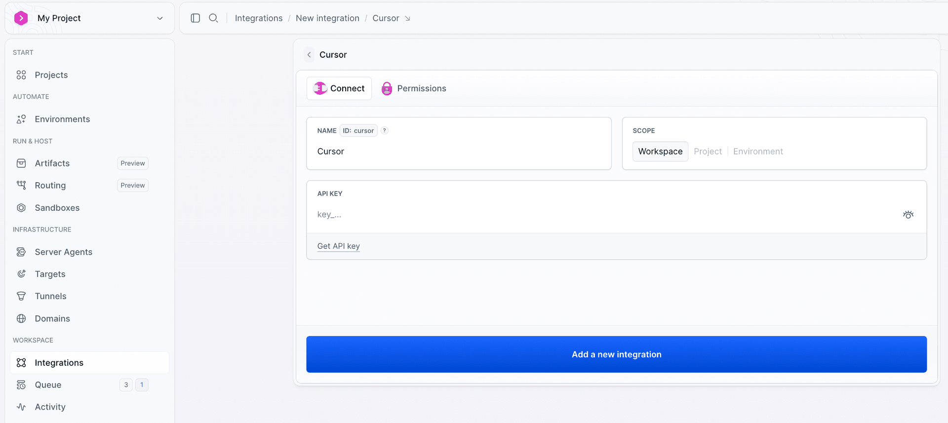
Task: Click the Tunnels funnel icon
Action: pos(21,296)
